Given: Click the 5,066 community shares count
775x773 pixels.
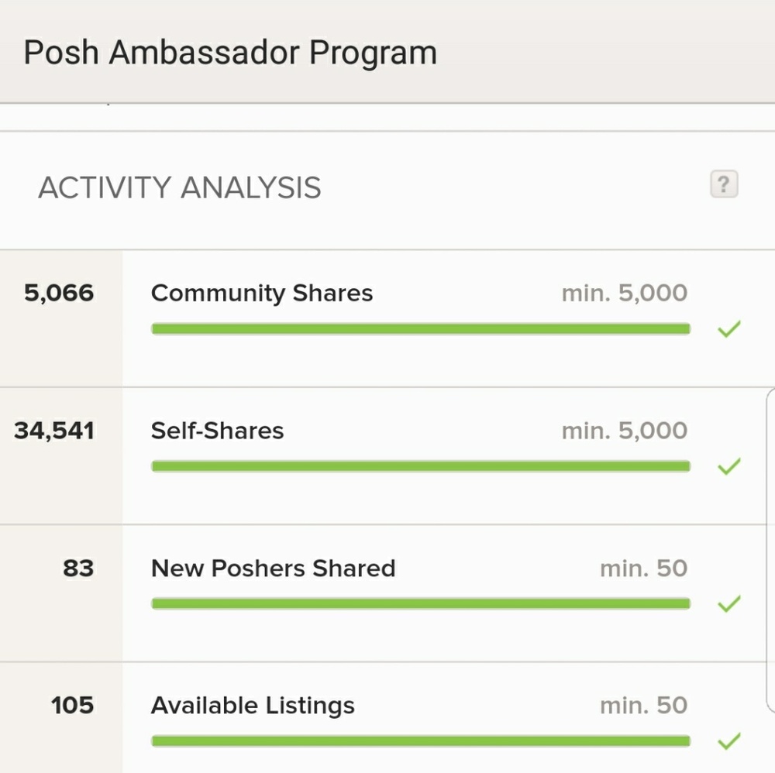Looking at the screenshot, I should pos(59,294).
